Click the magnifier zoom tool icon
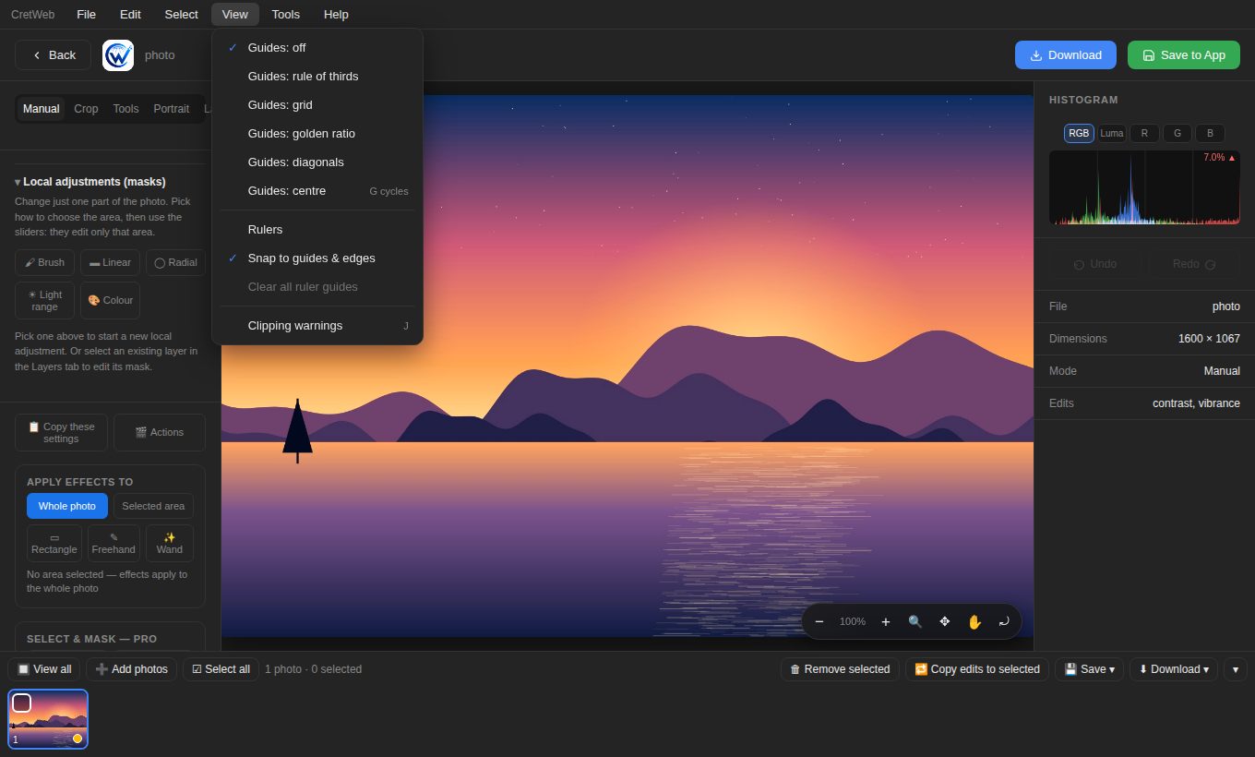This screenshot has width=1255, height=757. coord(914,621)
